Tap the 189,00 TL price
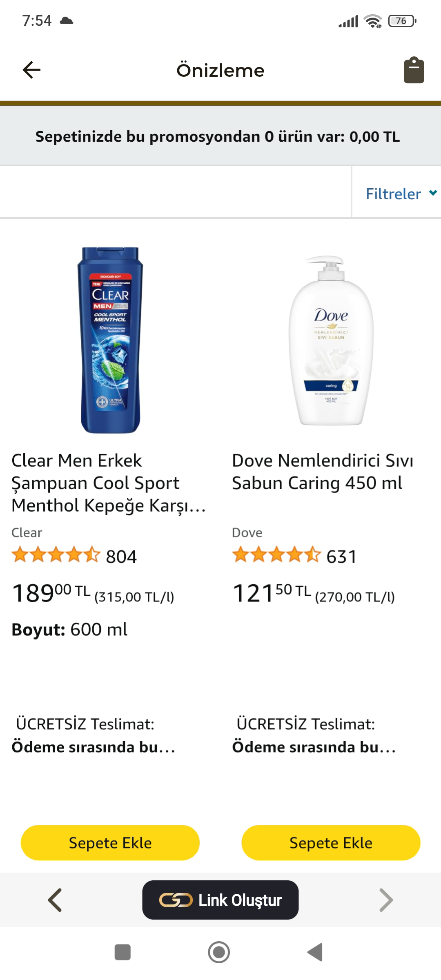Screen dimensions: 441x980 (51, 593)
